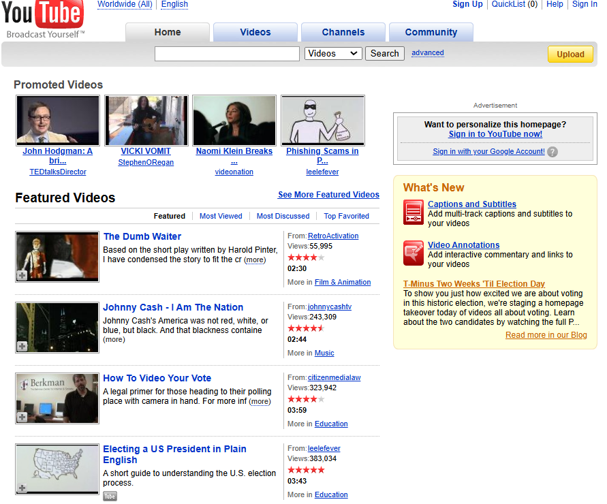The height and width of the screenshot is (504, 607).
Task: Add The Dumb Waiter to QuickList plus icon
Action: 22,275
